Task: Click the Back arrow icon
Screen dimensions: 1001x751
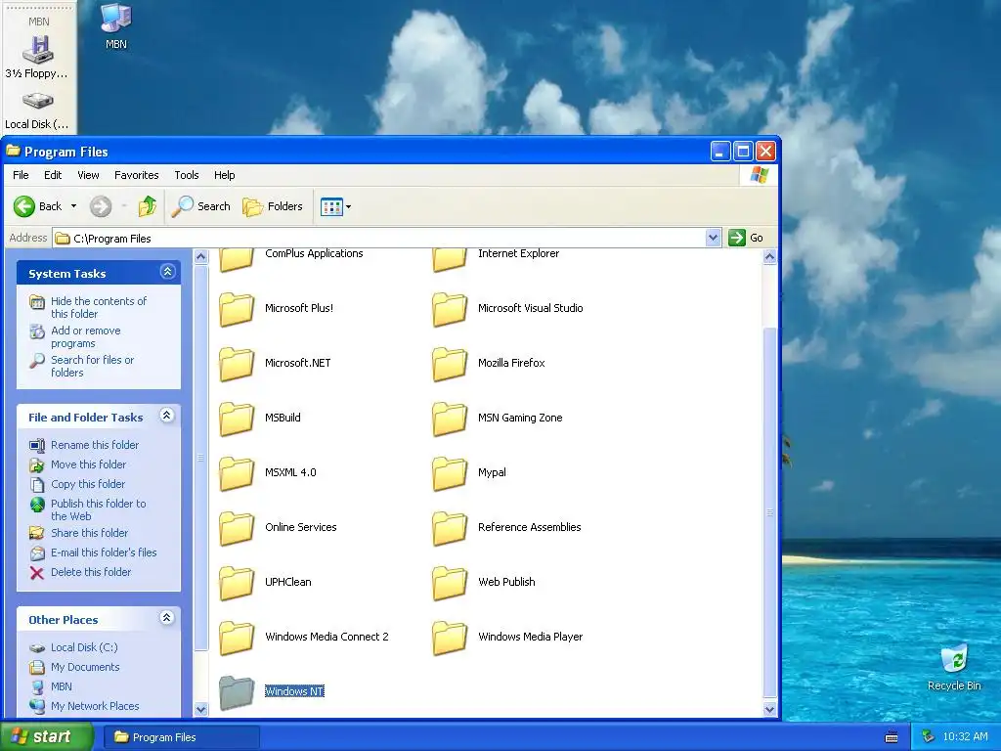Action: (x=24, y=206)
